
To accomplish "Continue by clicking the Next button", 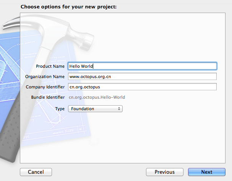I will pyautogui.click(x=207, y=172).
